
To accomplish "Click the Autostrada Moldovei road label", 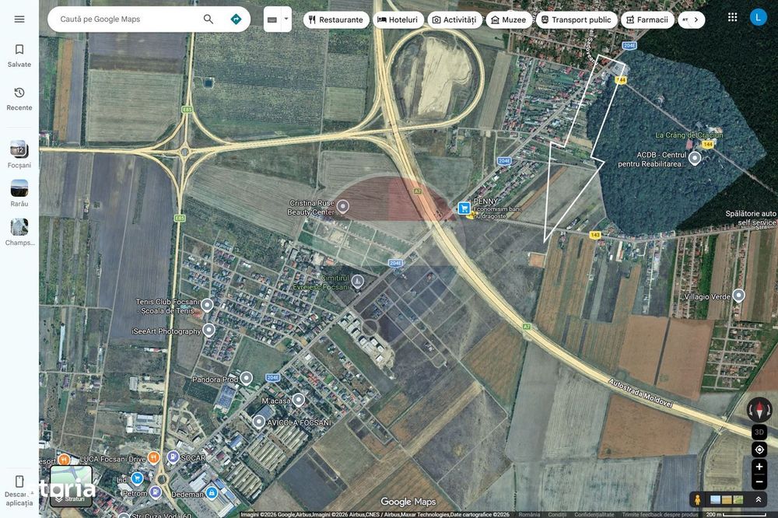I will pos(640,394).
